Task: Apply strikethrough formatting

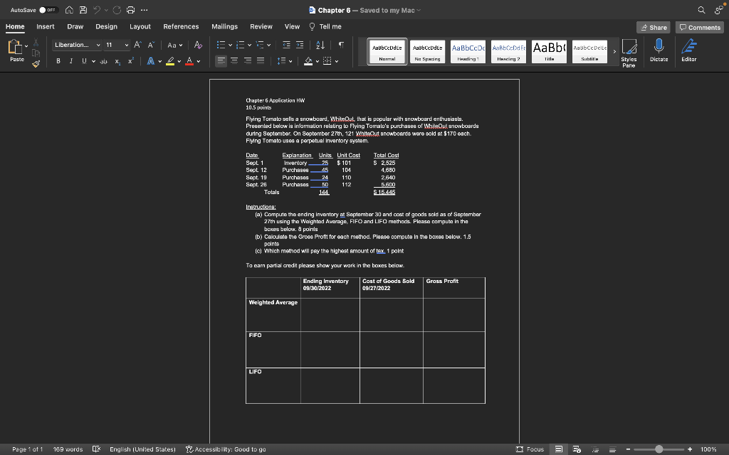Action: [104, 61]
